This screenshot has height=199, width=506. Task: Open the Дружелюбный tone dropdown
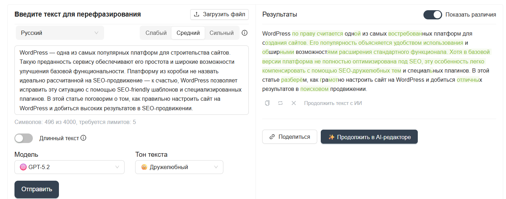(x=179, y=167)
